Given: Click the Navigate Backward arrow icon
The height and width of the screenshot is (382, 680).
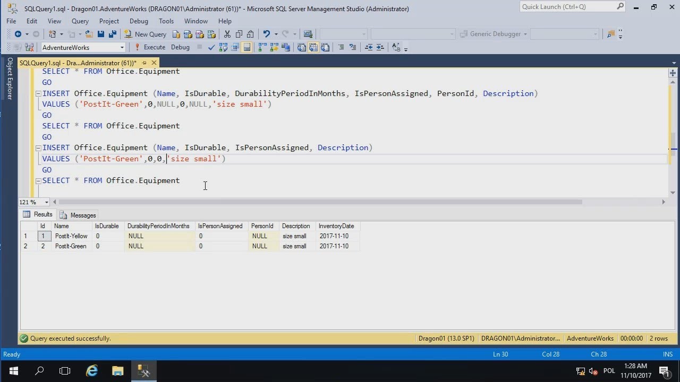Looking at the screenshot, I should pos(18,34).
